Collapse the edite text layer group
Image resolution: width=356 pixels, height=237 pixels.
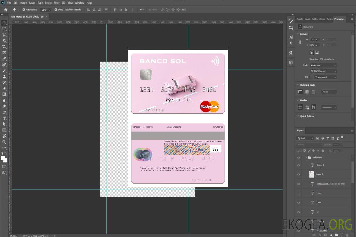coord(306,158)
